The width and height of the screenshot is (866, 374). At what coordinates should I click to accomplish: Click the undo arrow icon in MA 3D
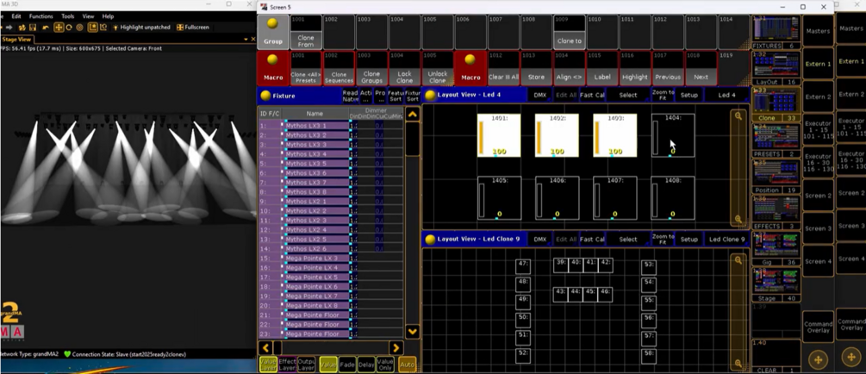click(x=46, y=28)
